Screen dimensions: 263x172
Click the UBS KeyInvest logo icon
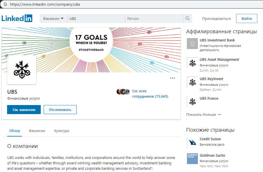coord(193,82)
